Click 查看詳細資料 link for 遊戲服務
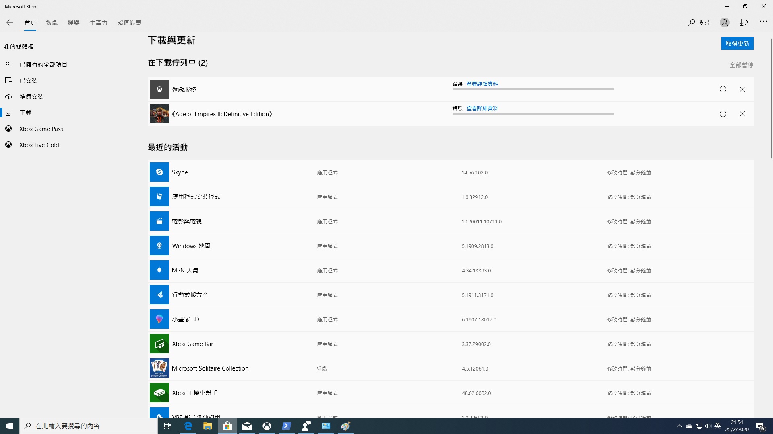 point(482,84)
